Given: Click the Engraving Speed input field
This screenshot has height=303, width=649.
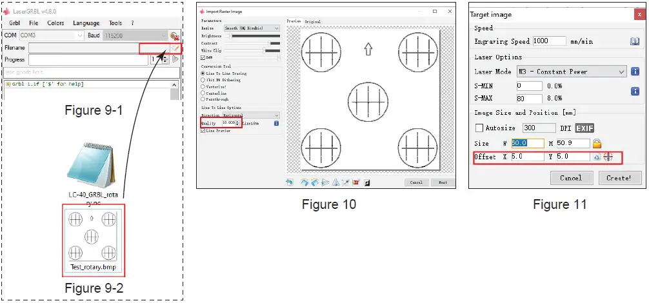Looking at the screenshot, I should tap(549, 41).
